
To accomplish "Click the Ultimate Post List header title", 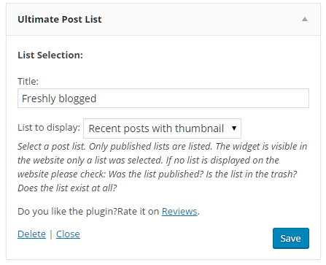I will [60, 19].
